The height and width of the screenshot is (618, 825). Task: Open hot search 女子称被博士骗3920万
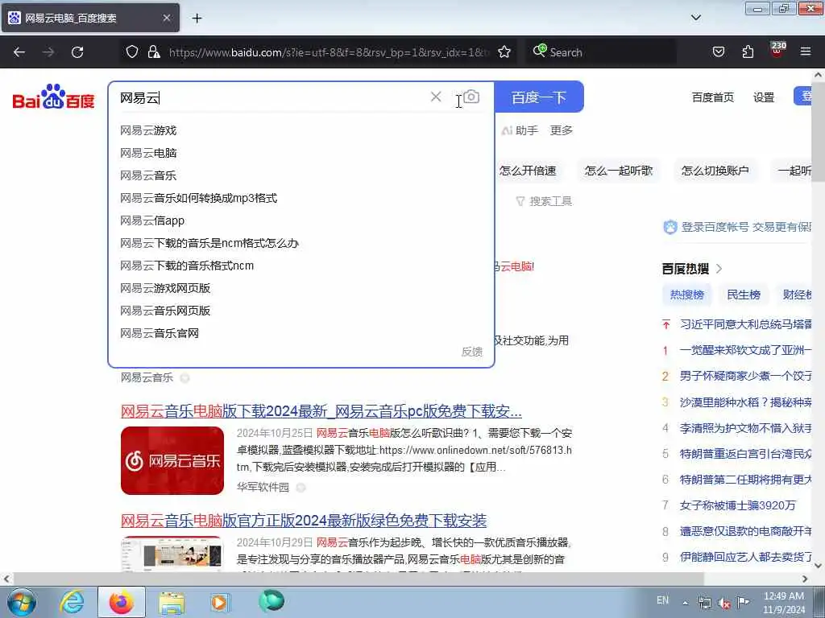pyautogui.click(x=737, y=505)
